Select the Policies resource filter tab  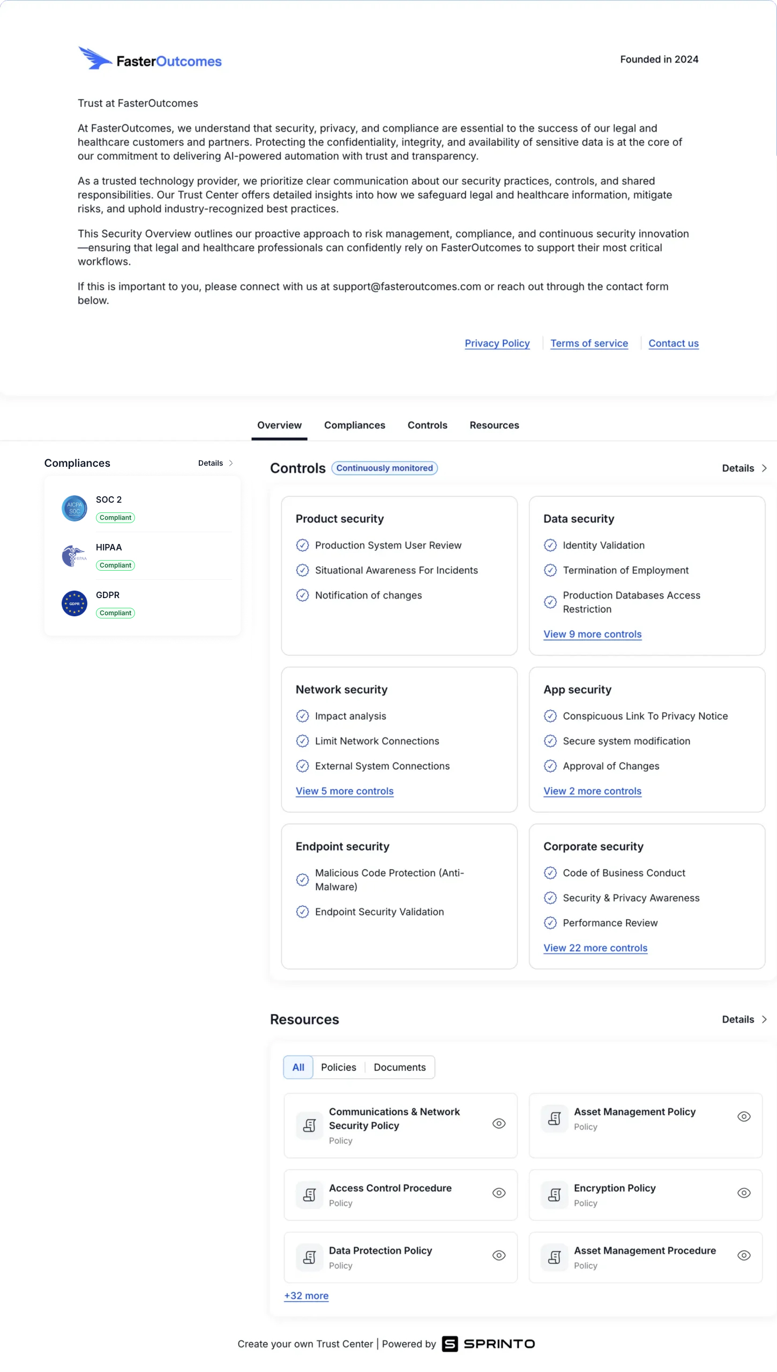click(x=338, y=1067)
